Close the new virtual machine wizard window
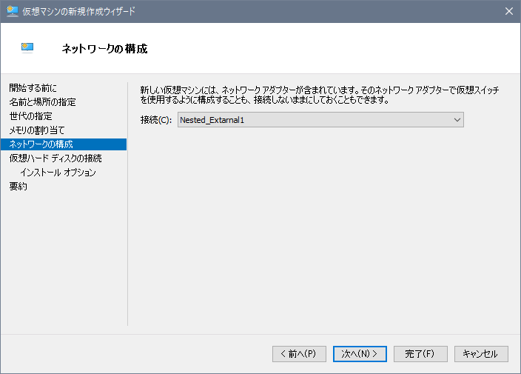521x374 pixels. (508, 11)
